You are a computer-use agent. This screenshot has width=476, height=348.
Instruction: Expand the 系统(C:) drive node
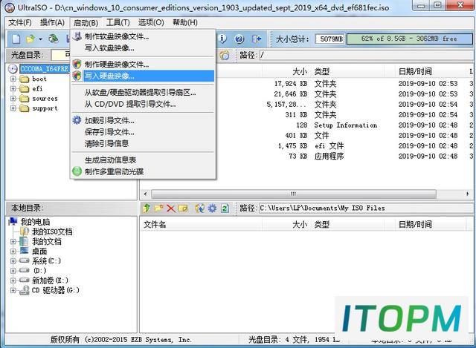click(x=13, y=260)
